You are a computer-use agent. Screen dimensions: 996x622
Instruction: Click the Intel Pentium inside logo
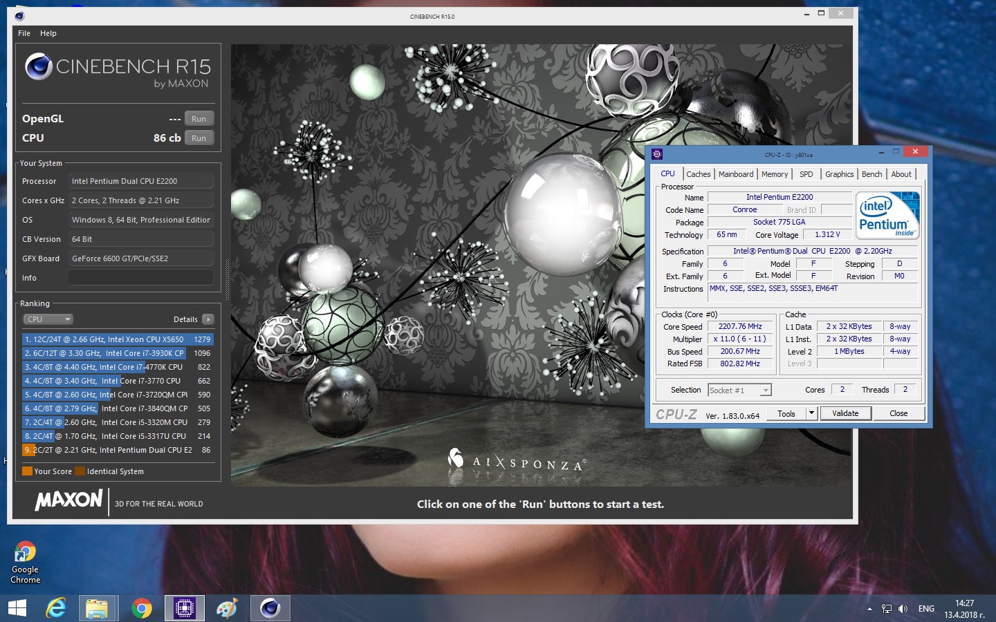click(887, 215)
